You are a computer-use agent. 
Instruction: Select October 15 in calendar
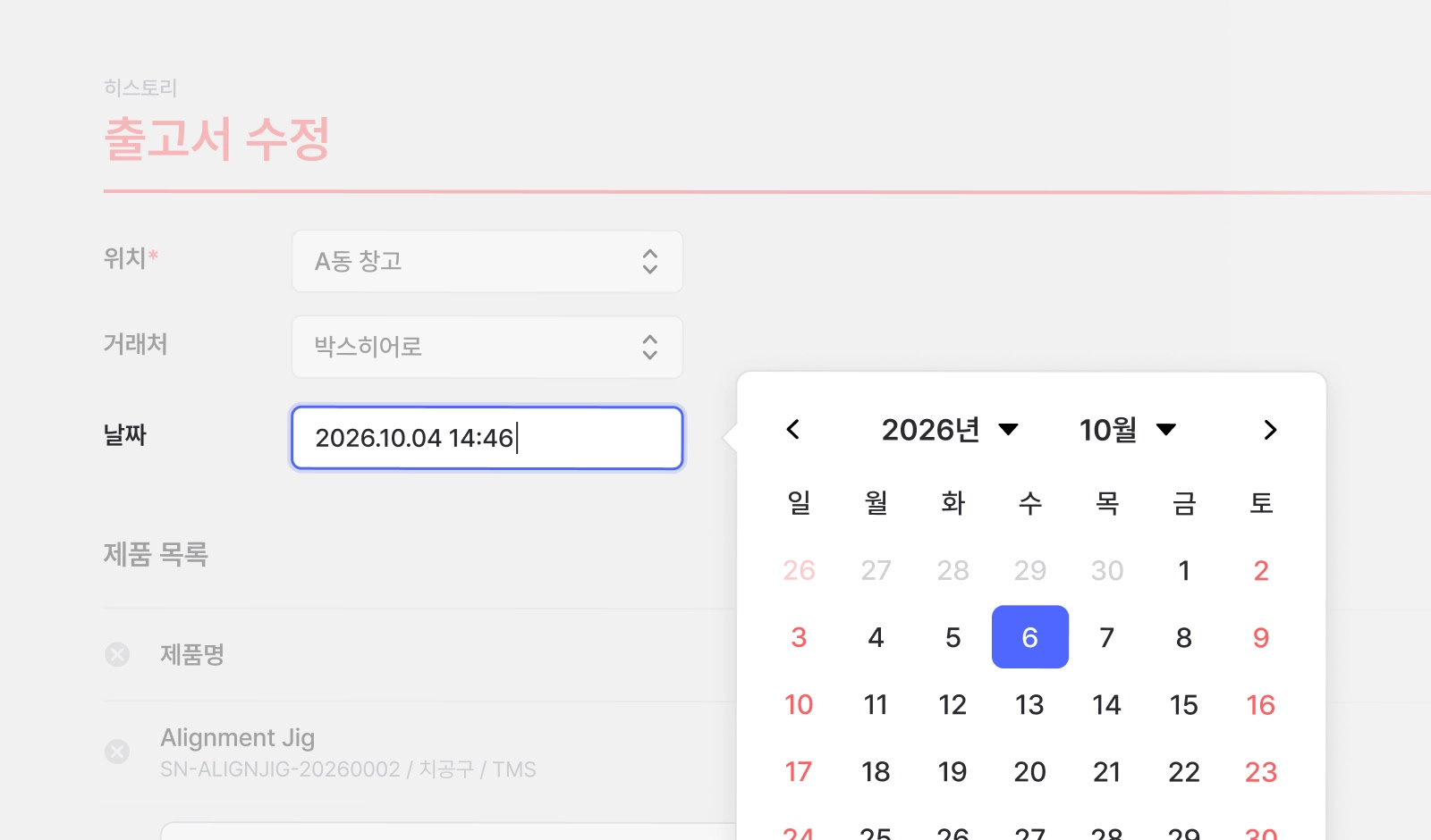[1184, 705]
